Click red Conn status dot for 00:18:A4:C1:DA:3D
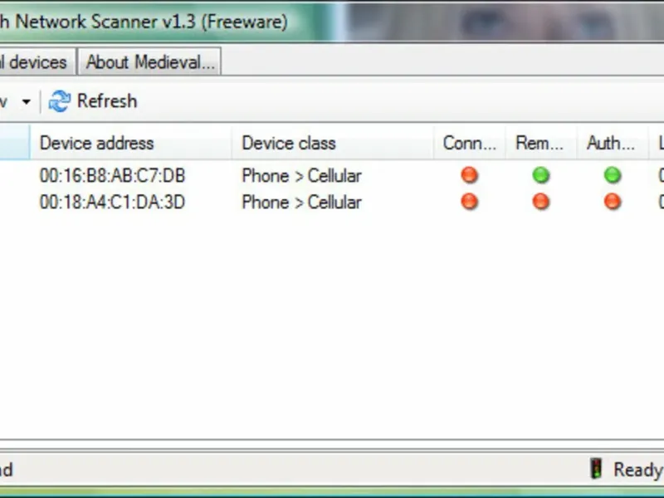 click(469, 202)
